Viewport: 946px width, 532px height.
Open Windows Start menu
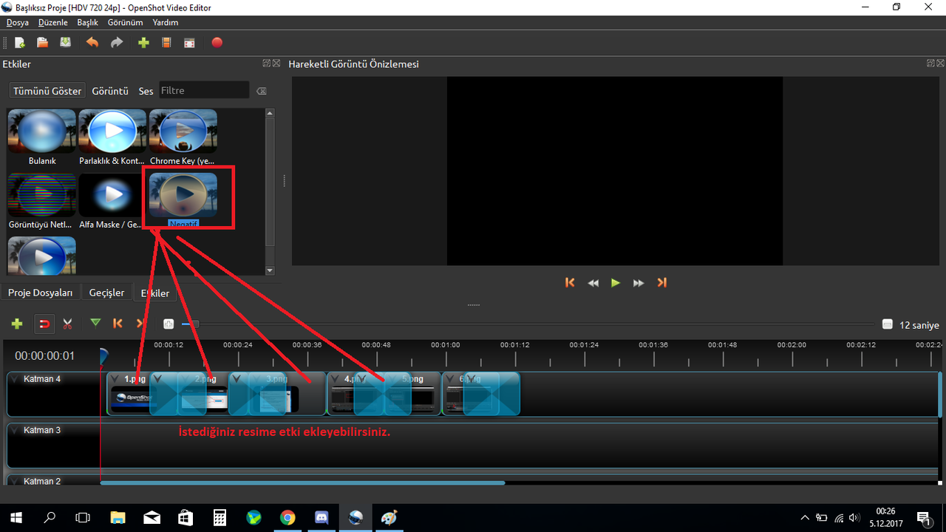pyautogui.click(x=16, y=517)
